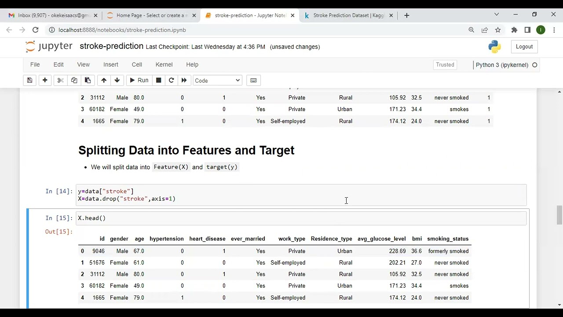Image resolution: width=563 pixels, height=317 pixels.
Task: Restart the kernel icon
Action: [x=172, y=80]
